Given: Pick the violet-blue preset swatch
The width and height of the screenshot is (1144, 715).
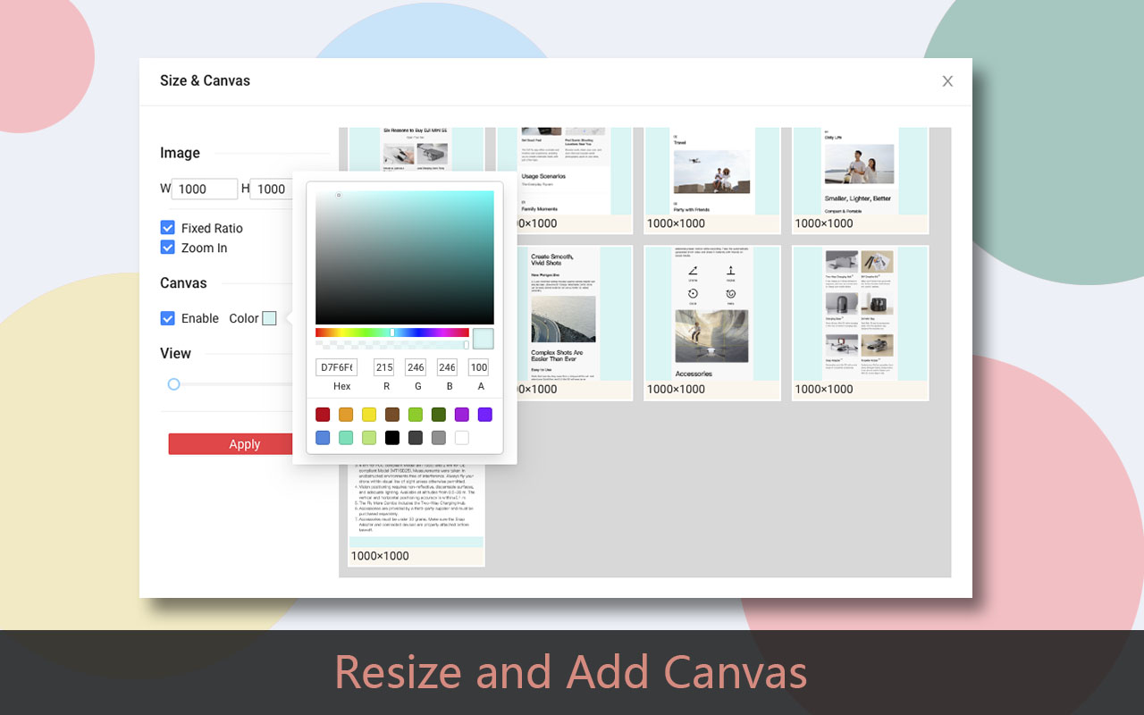Looking at the screenshot, I should click(485, 415).
